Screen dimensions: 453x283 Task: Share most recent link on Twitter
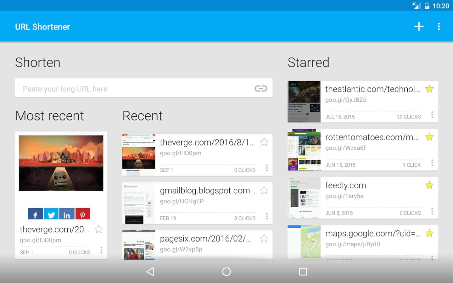click(51, 214)
